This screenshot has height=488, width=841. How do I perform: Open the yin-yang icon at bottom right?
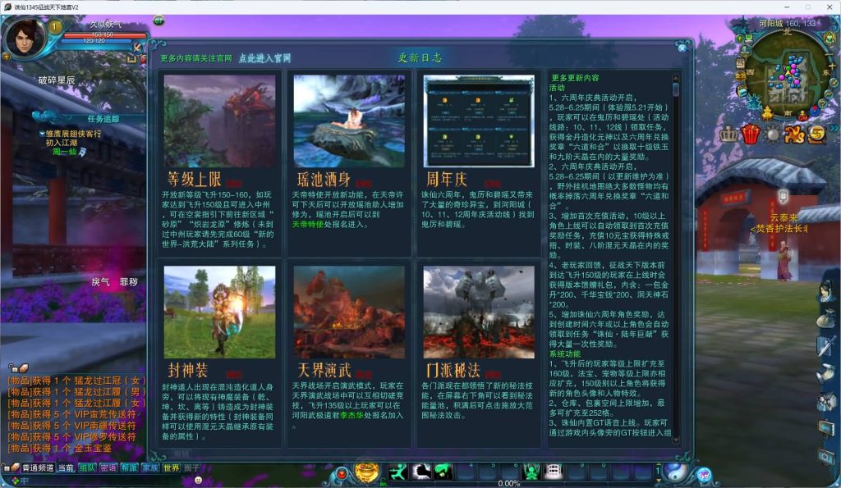tap(678, 472)
